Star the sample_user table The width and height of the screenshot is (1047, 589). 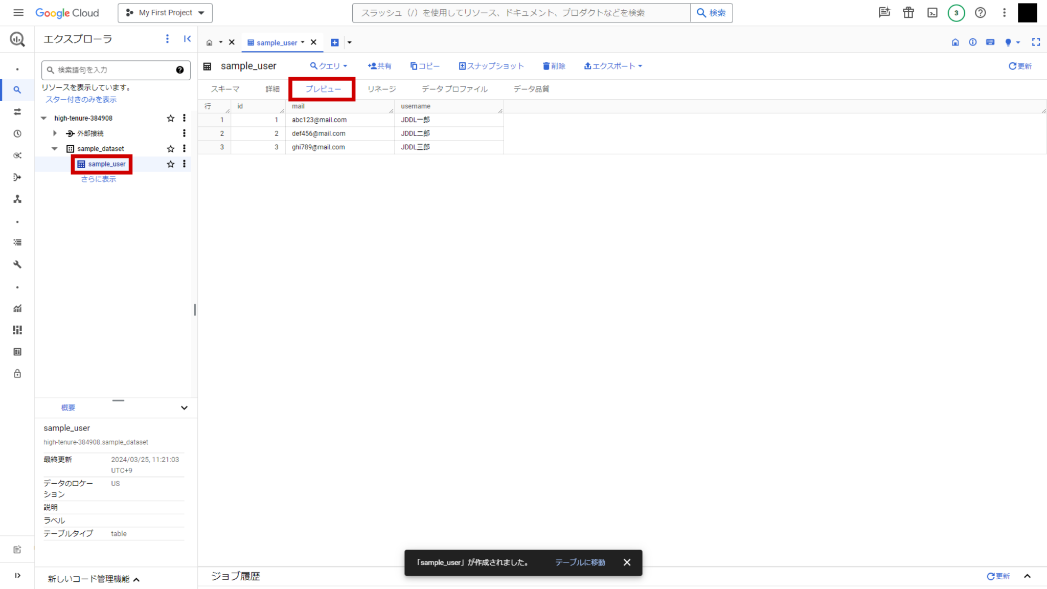[x=171, y=164]
